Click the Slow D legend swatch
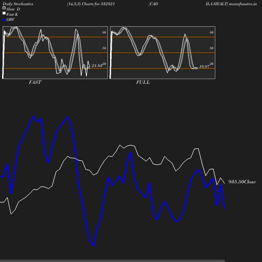The image size is (262, 262). pos(4,8)
